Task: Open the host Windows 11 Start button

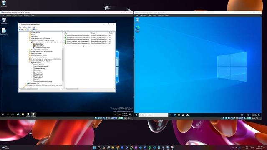Action: [x=94, y=147]
